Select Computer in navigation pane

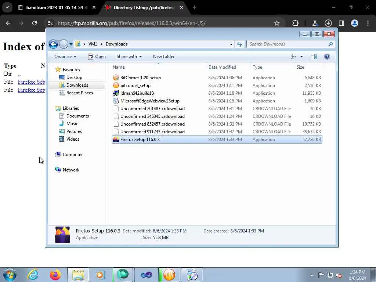click(73, 155)
